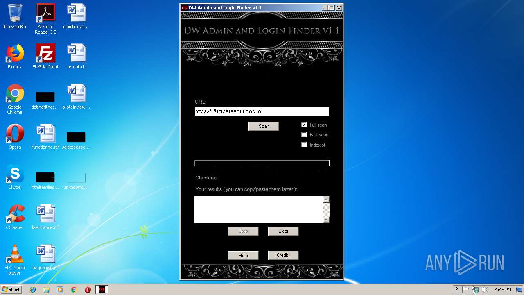Click results scrollbar up arrow
Screen dimensions: 524x295
click(x=326, y=200)
